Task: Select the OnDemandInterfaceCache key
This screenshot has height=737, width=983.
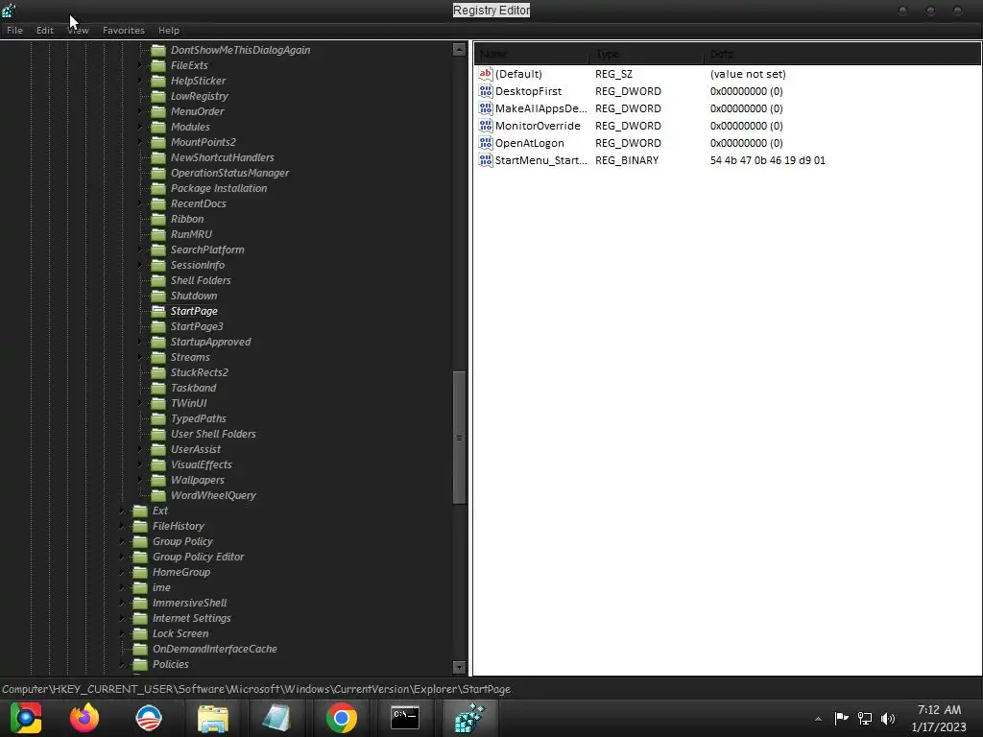Action: click(x=214, y=649)
